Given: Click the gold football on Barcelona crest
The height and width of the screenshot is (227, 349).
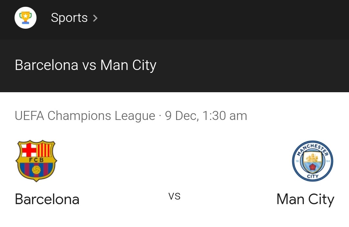Looking at the screenshot, I should (x=36, y=170).
